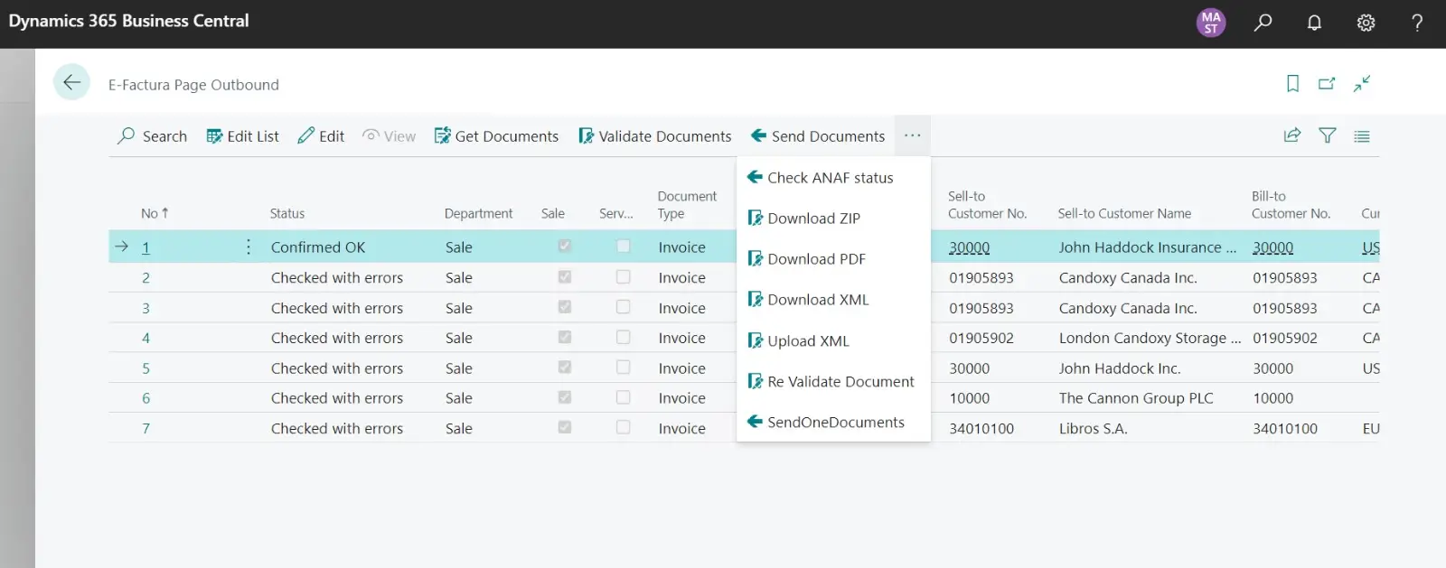This screenshot has height=568, width=1446.
Task: Open the Sale column header menu
Action: pos(553,213)
